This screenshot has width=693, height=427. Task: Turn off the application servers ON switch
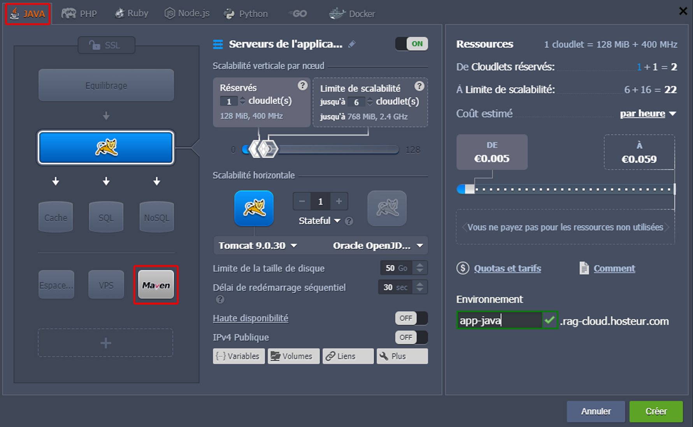click(x=411, y=44)
